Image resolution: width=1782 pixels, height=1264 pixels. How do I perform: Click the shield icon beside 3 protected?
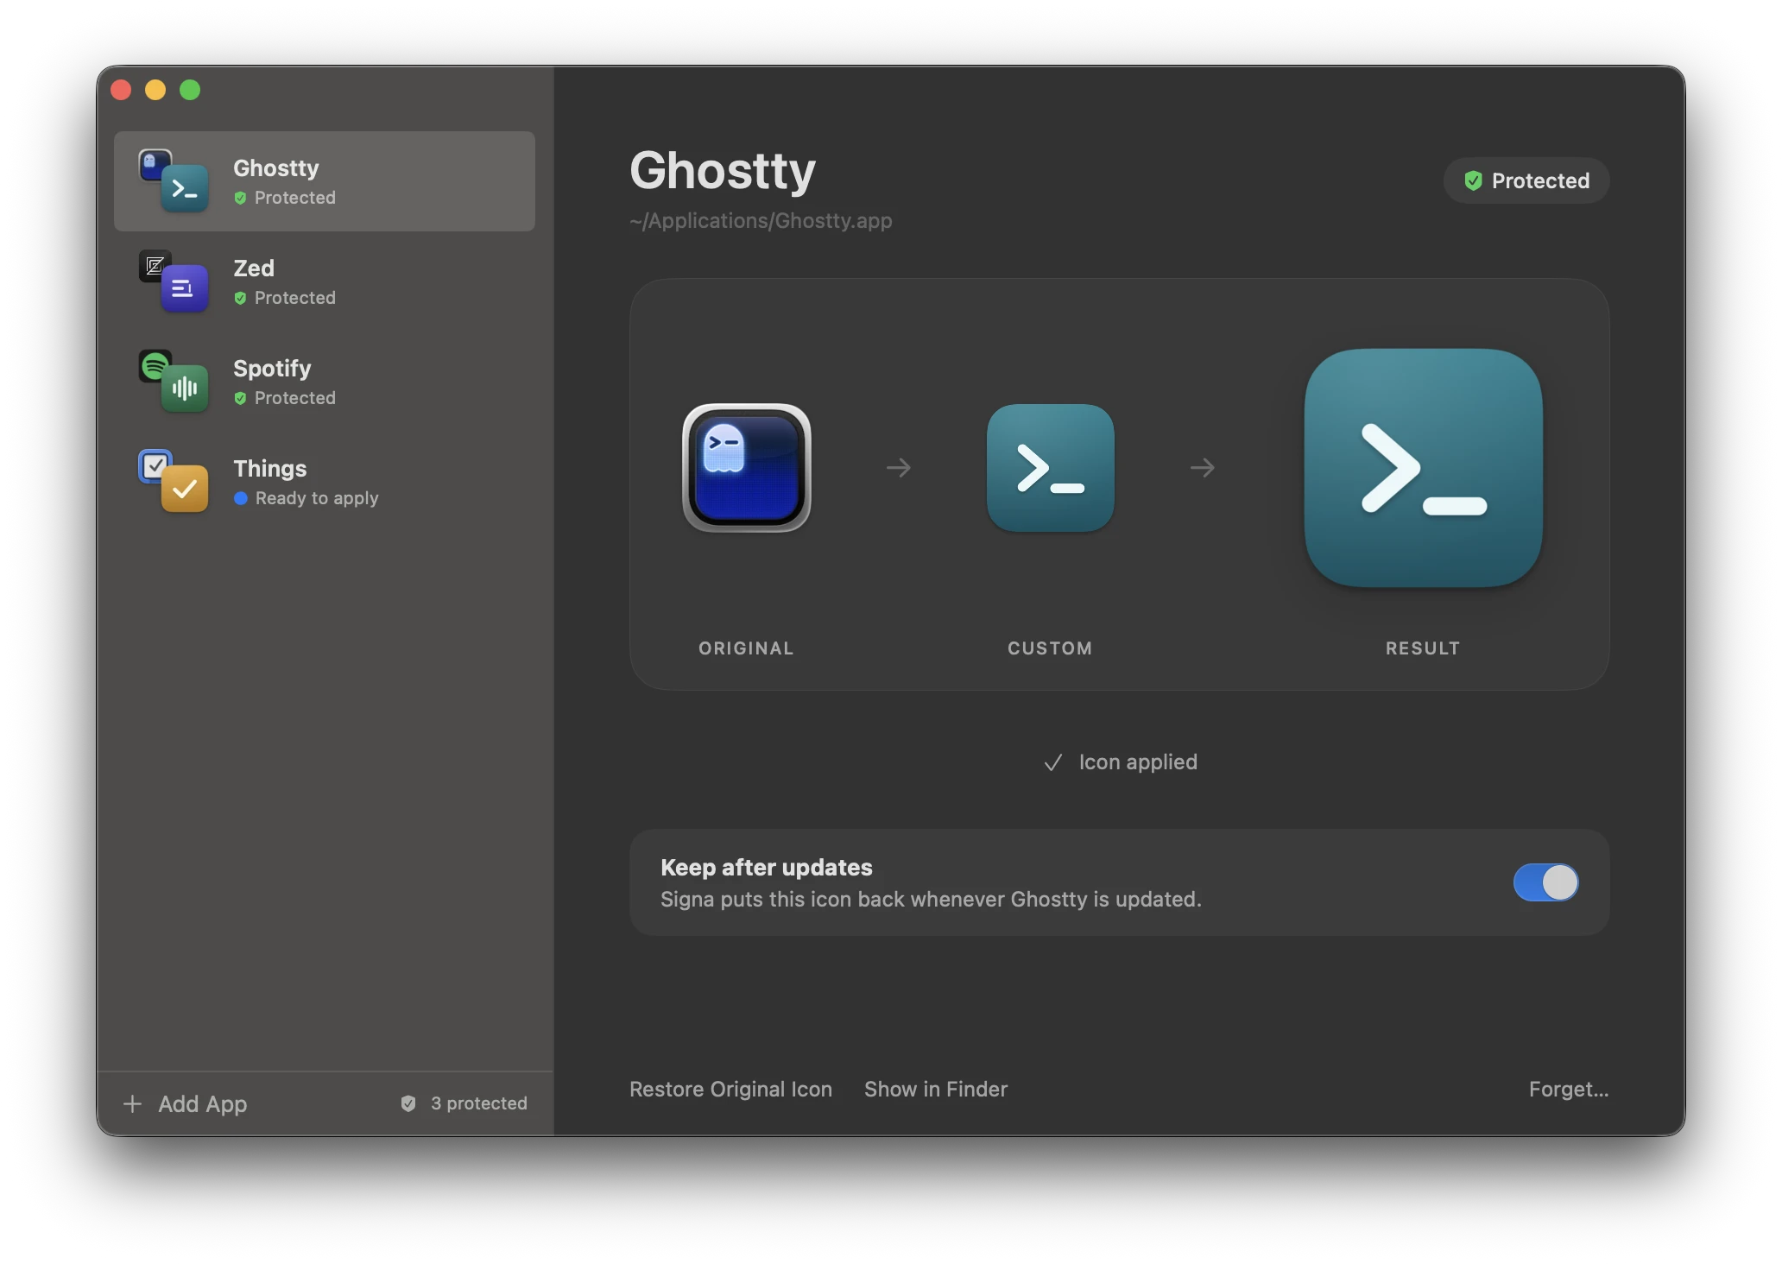(408, 1103)
